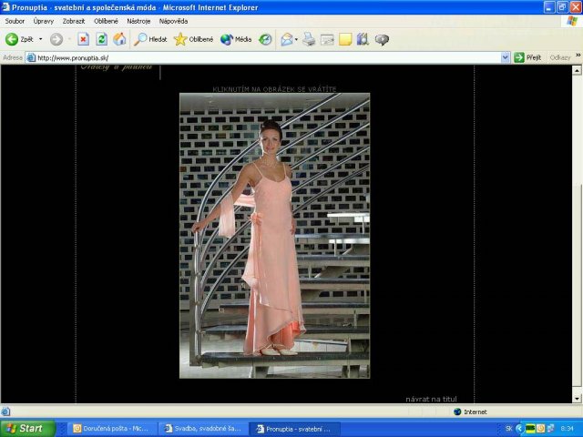Open the Média panel
This screenshot has height=437, width=583.
pyautogui.click(x=236, y=39)
